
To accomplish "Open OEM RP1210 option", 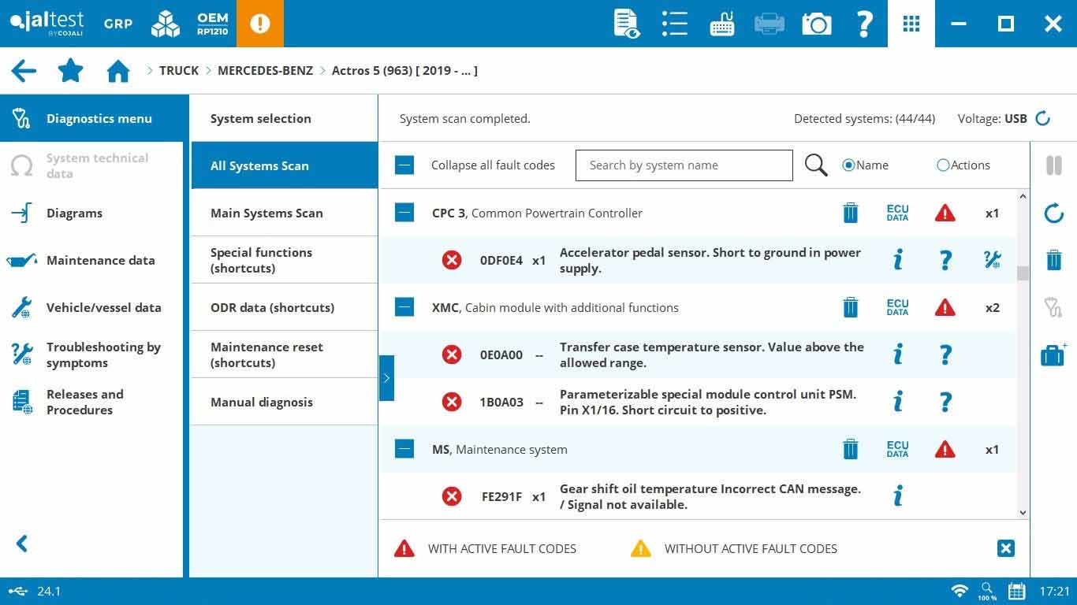I will pyautogui.click(x=213, y=24).
